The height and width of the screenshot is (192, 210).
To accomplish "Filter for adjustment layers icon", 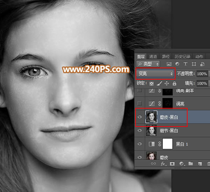I will 177,64.
